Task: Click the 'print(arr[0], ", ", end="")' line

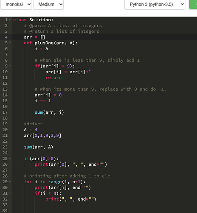Action: [71, 164]
